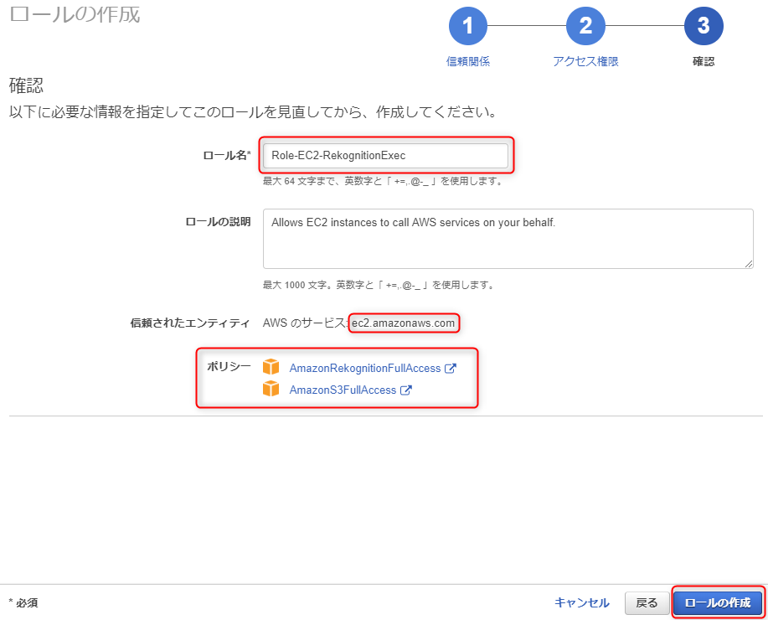Click the ロールの説明 label
This screenshot has height=620, width=768.
[218, 221]
